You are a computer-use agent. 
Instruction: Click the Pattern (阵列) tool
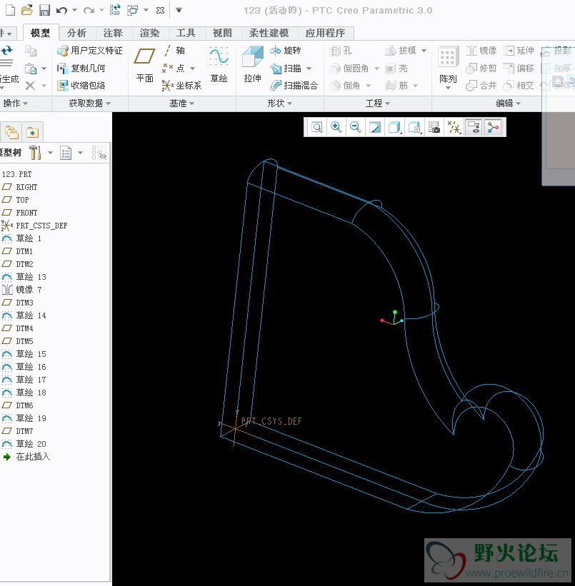447,64
